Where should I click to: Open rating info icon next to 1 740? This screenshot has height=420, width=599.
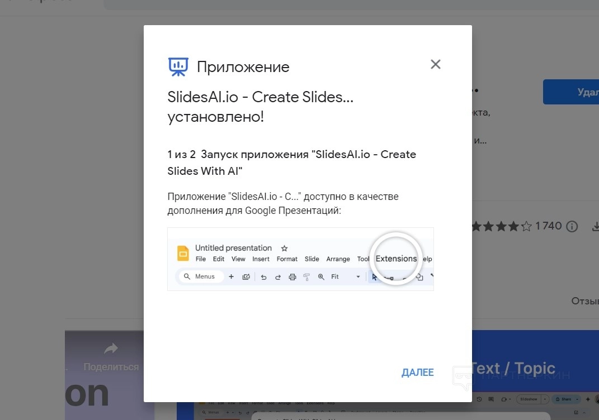click(x=572, y=227)
